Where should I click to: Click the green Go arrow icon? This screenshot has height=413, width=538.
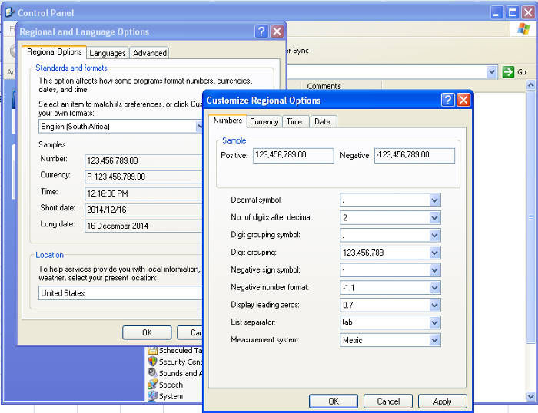(508, 71)
